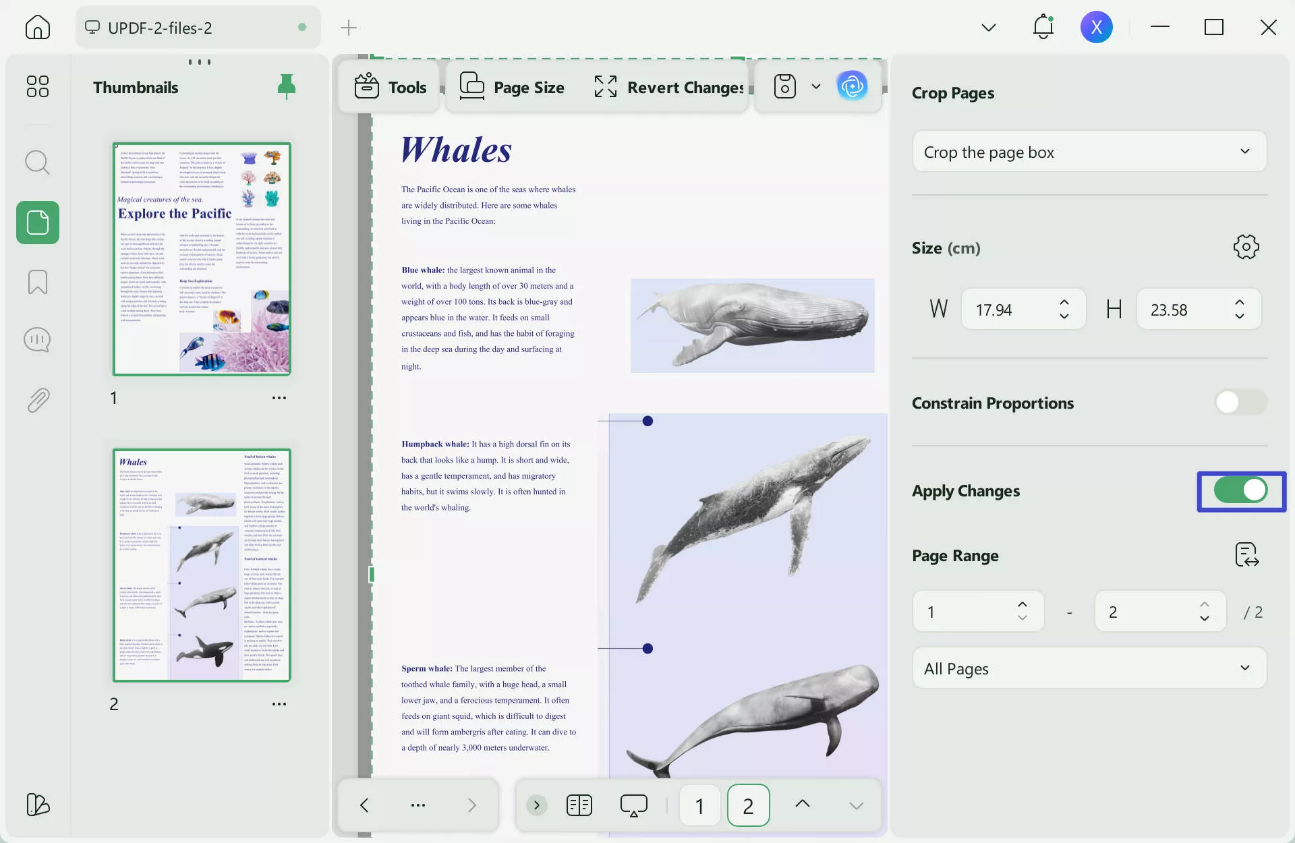Image resolution: width=1295 pixels, height=843 pixels.
Task: Turn off Apply Changes toggle
Action: coord(1240,490)
